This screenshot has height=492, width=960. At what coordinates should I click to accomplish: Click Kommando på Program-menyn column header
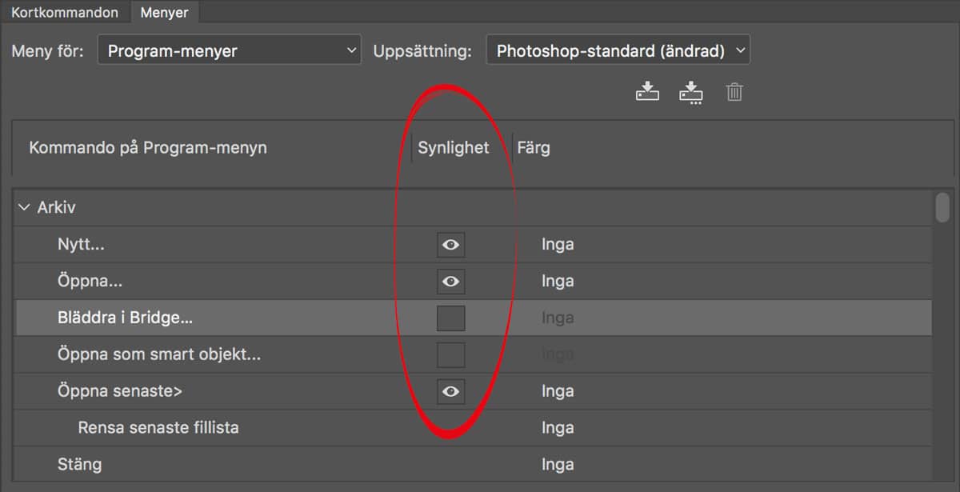click(x=148, y=148)
